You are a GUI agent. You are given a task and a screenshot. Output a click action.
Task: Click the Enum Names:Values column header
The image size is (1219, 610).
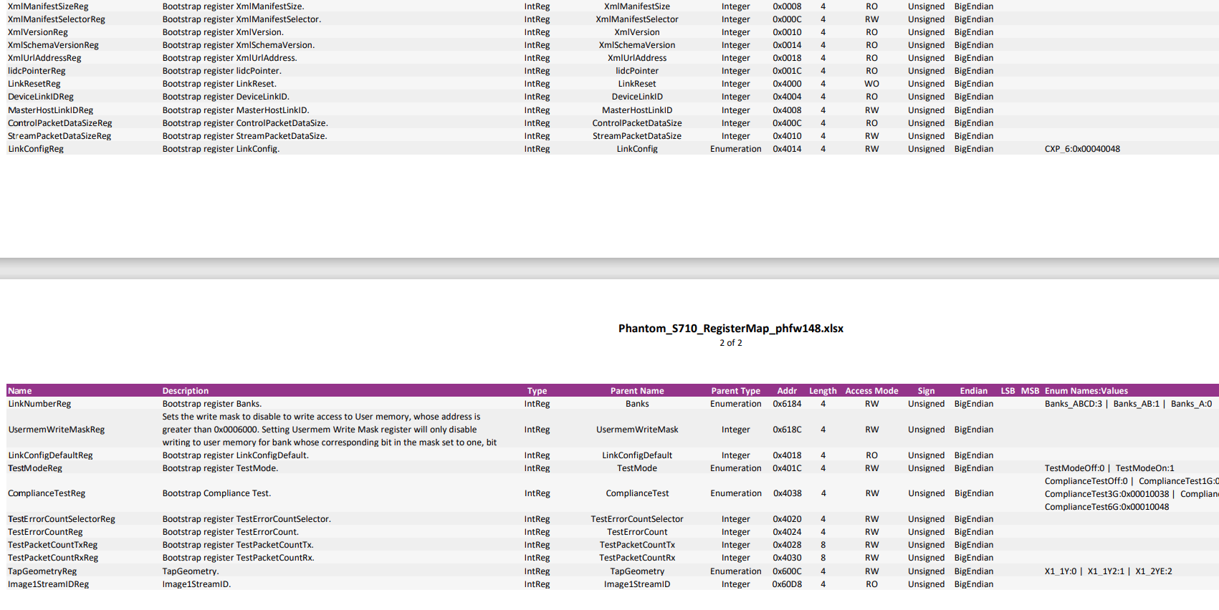point(1086,391)
